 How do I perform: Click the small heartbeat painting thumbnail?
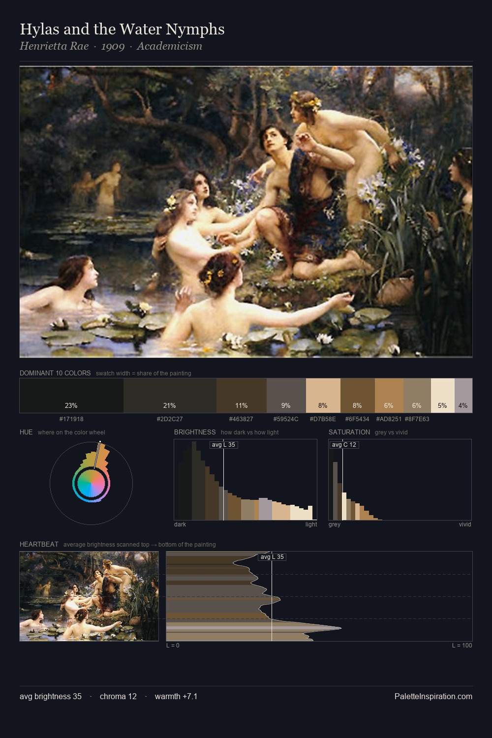89,596
